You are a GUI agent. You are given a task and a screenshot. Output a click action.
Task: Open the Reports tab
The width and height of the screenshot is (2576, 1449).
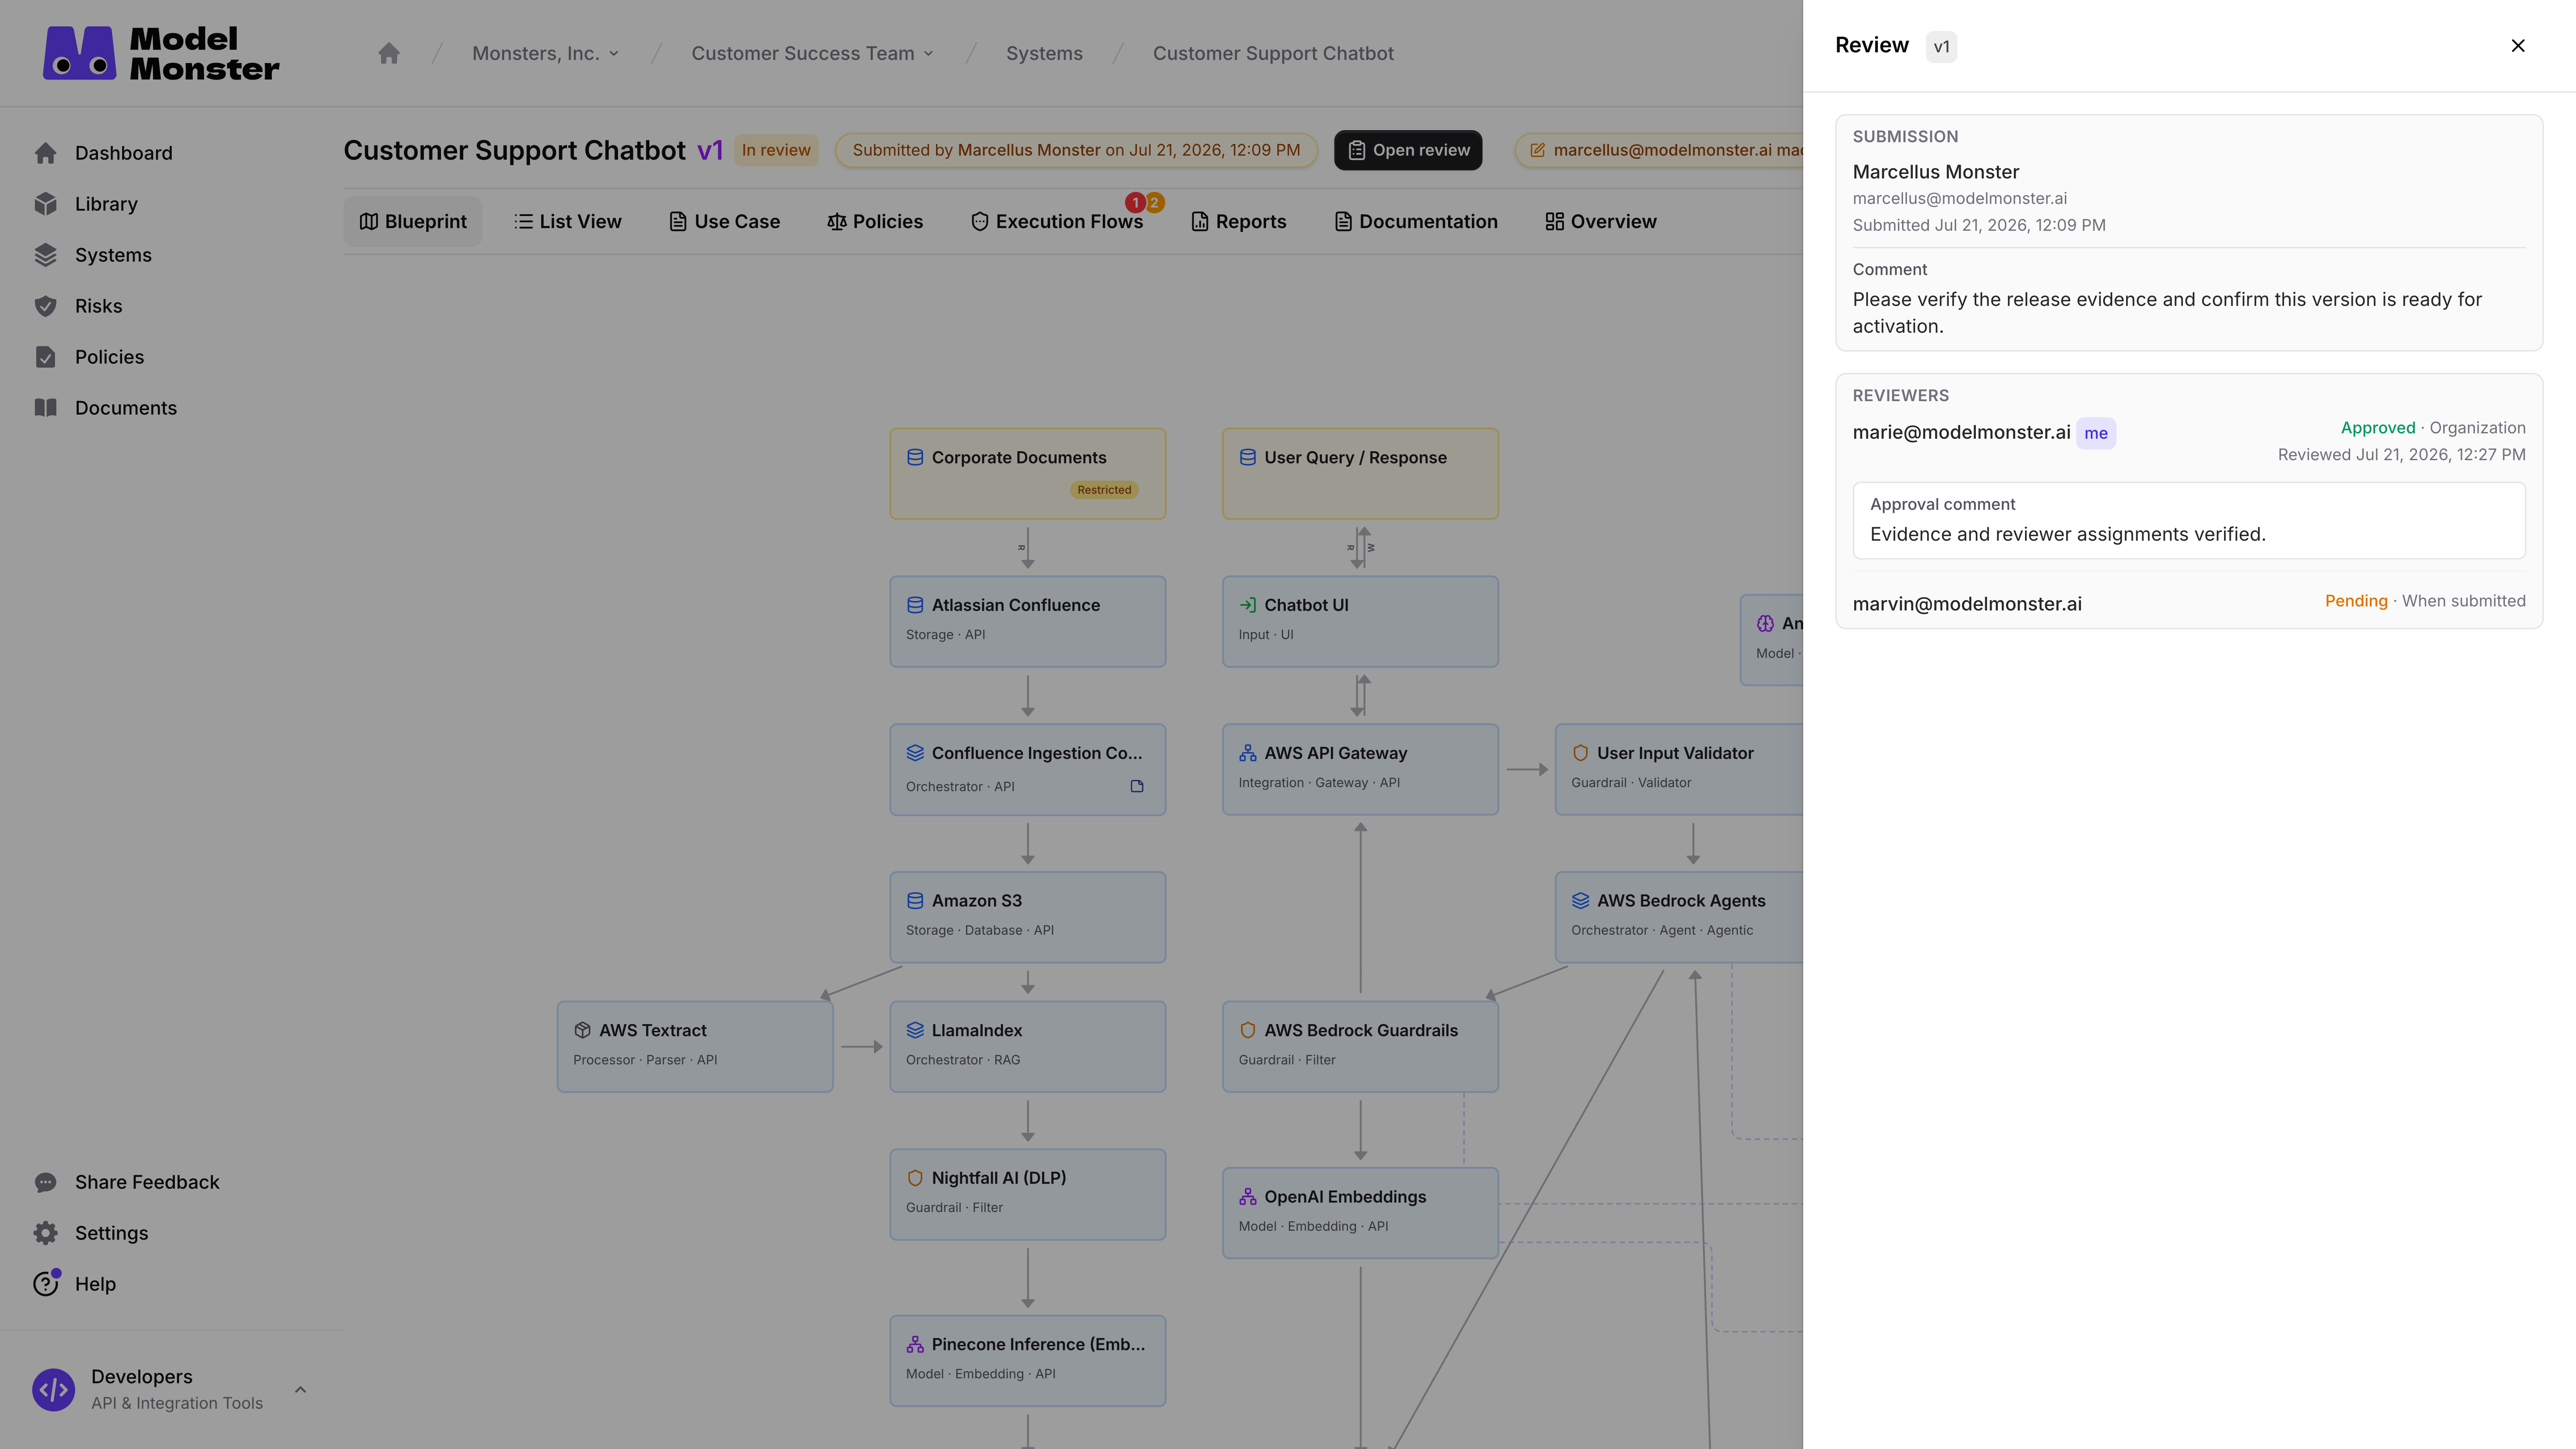coord(1239,221)
